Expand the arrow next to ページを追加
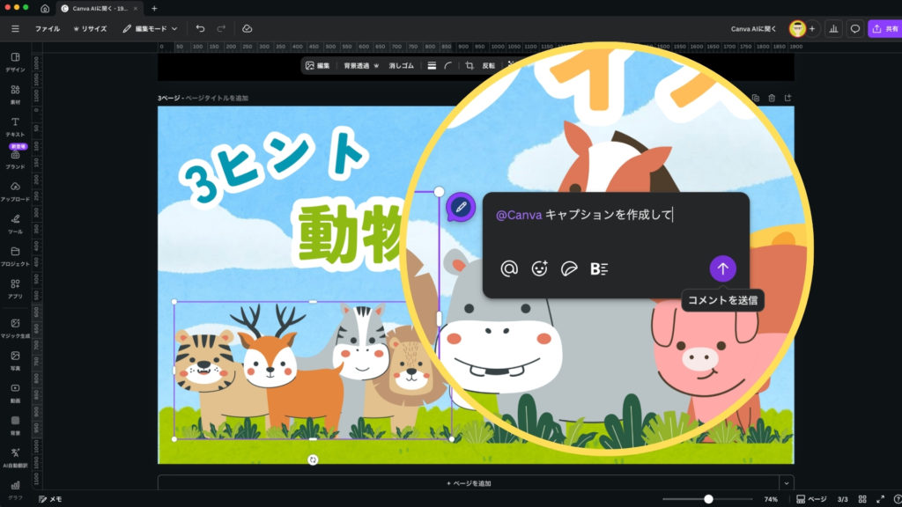 [x=786, y=483]
